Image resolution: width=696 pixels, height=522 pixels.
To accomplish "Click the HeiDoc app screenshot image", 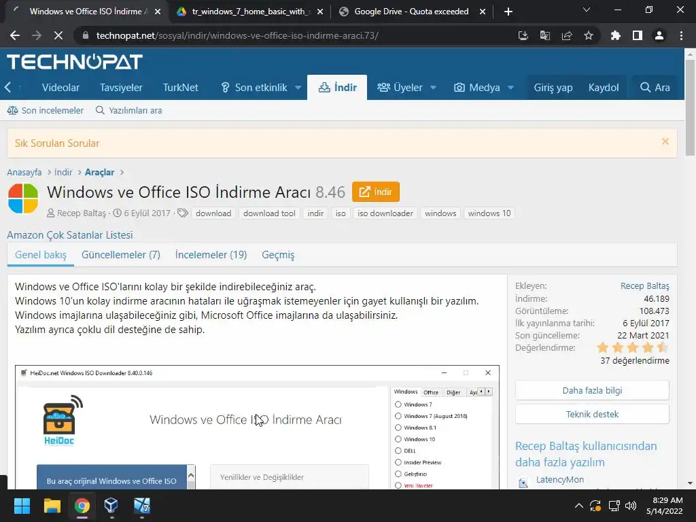I will [257, 428].
